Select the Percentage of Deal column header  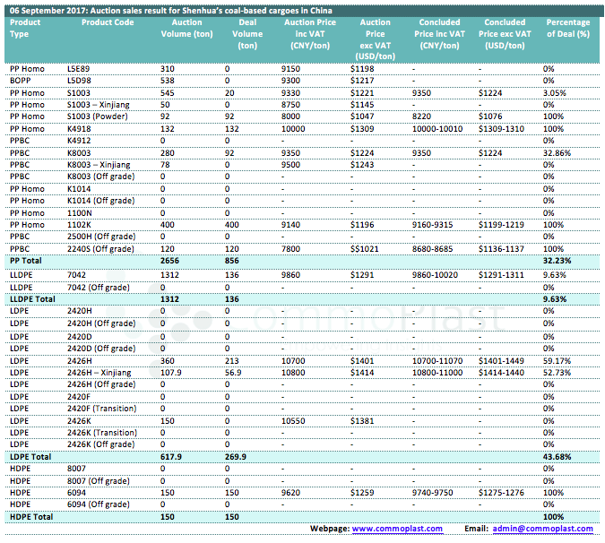click(x=567, y=28)
